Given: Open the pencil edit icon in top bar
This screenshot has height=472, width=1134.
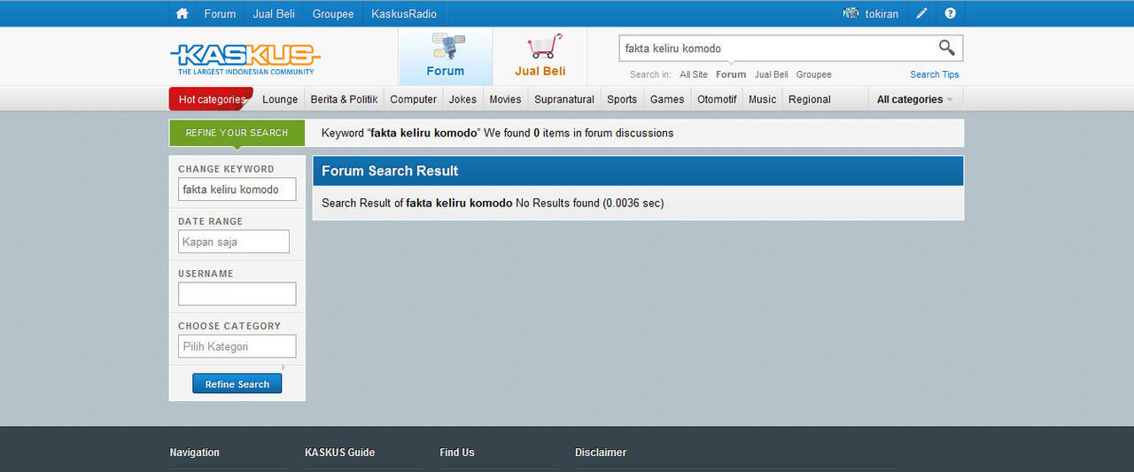Looking at the screenshot, I should [x=921, y=13].
